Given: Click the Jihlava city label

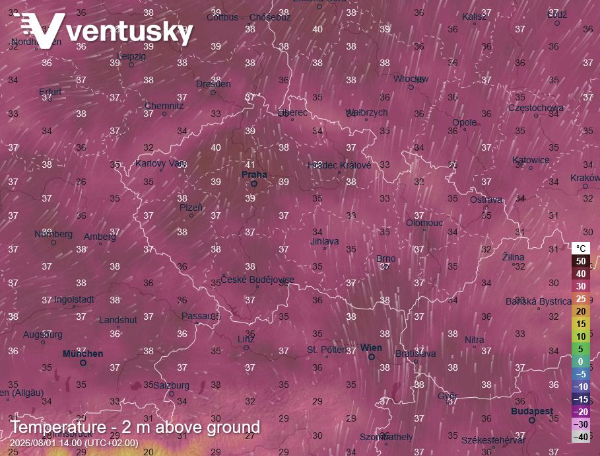Looking at the screenshot, I should coord(325,241).
